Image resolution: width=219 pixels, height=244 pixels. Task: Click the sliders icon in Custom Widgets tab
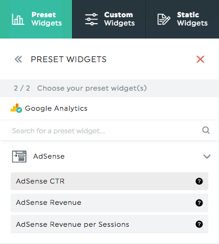(x=91, y=19)
